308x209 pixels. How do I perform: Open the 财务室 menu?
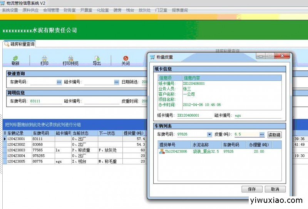click(x=70, y=10)
